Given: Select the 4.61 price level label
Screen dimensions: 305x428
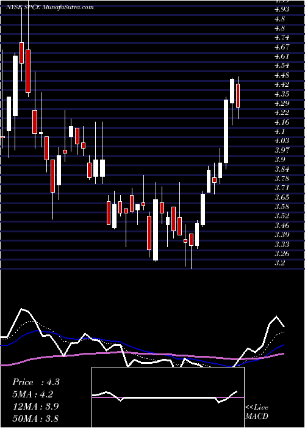Looking at the screenshot, I should (282, 56).
